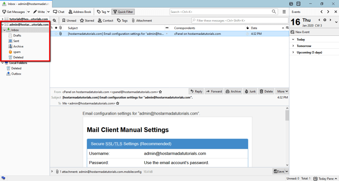This screenshot has width=339, height=181.
Task: Star the cPanel sender contact
Action: click(161, 92)
